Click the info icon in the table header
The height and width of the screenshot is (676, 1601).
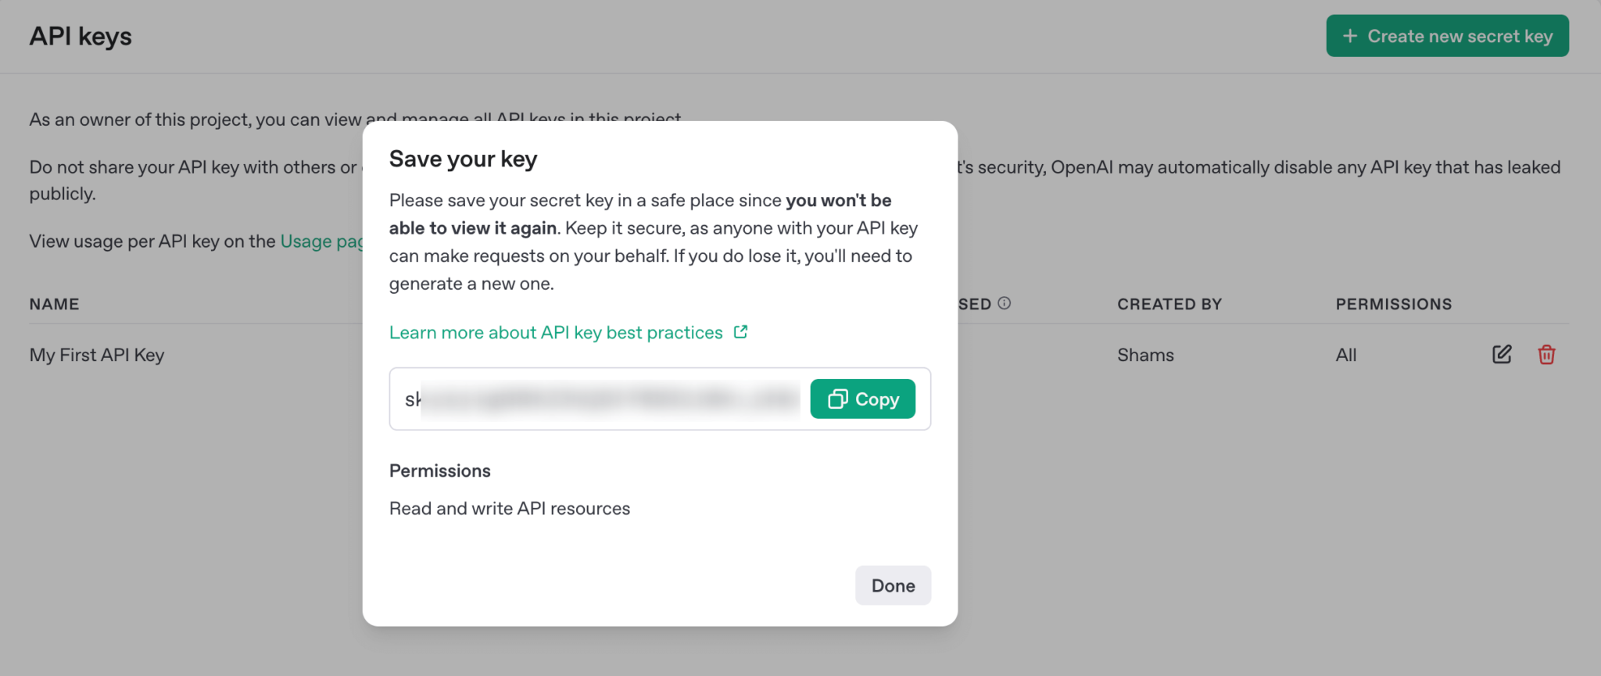coord(1005,303)
